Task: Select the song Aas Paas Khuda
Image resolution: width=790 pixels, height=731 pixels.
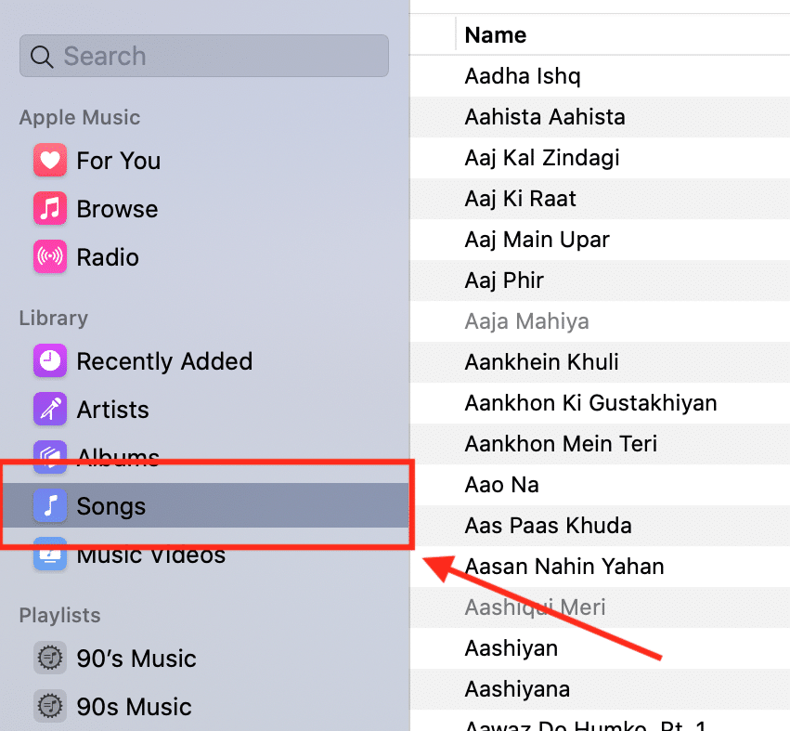Action: (x=548, y=526)
